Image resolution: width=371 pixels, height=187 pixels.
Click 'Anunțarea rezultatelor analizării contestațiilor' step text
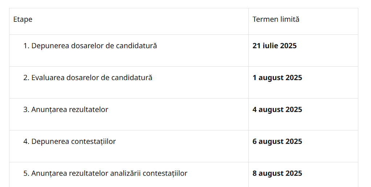click(109, 174)
